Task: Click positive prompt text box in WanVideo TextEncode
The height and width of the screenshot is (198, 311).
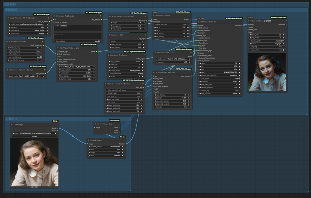Action: (x=77, y=27)
